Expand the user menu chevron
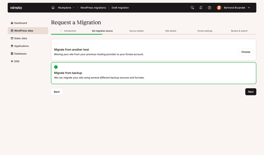The height and width of the screenshot is (155, 264). pos(249,8)
